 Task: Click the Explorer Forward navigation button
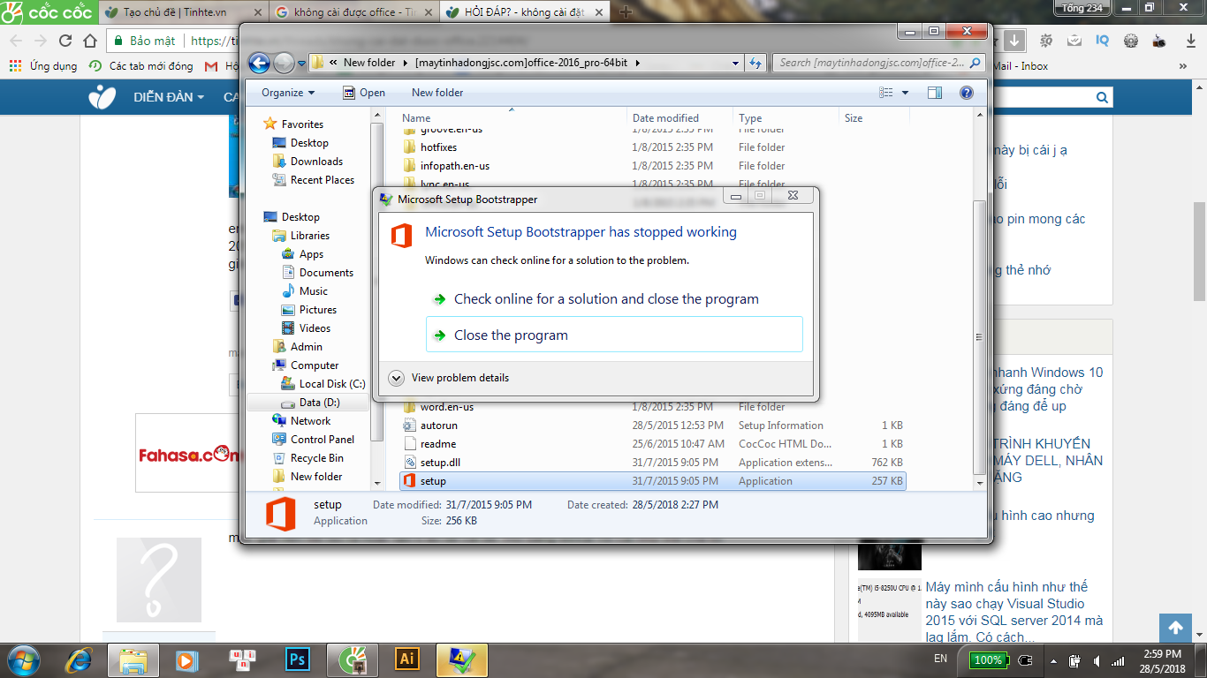pyautogui.click(x=284, y=63)
